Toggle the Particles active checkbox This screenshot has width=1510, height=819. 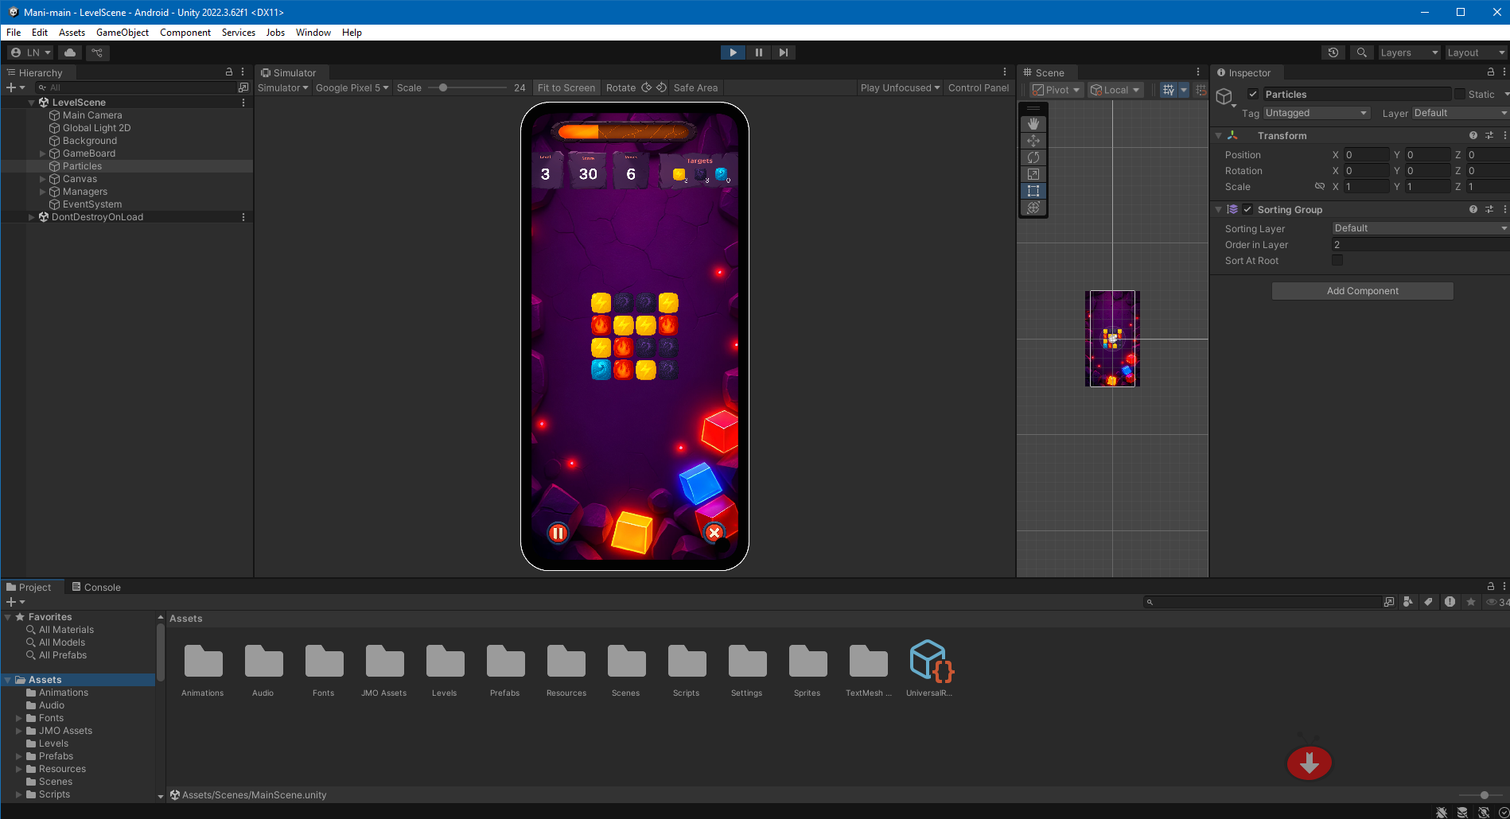pos(1253,94)
